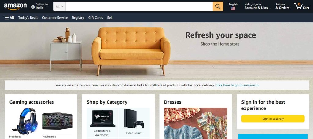Open the Gift Cards page
Screen dimensions: 313x139
[x=96, y=18]
